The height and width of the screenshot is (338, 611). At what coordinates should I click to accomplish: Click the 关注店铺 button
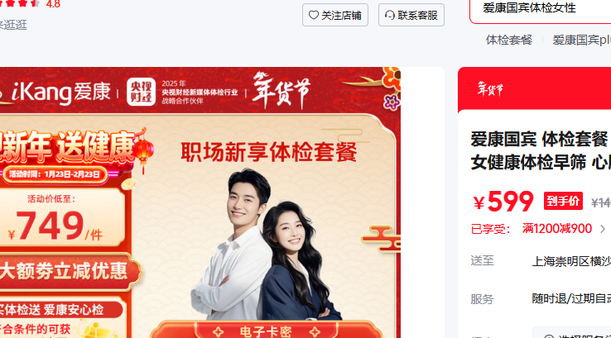click(x=335, y=15)
